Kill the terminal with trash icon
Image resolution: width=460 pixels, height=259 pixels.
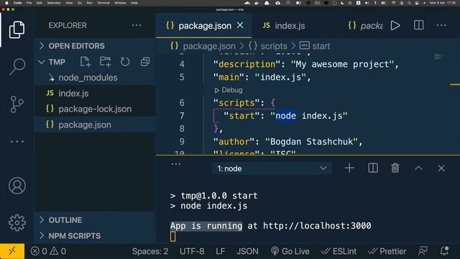(x=395, y=168)
